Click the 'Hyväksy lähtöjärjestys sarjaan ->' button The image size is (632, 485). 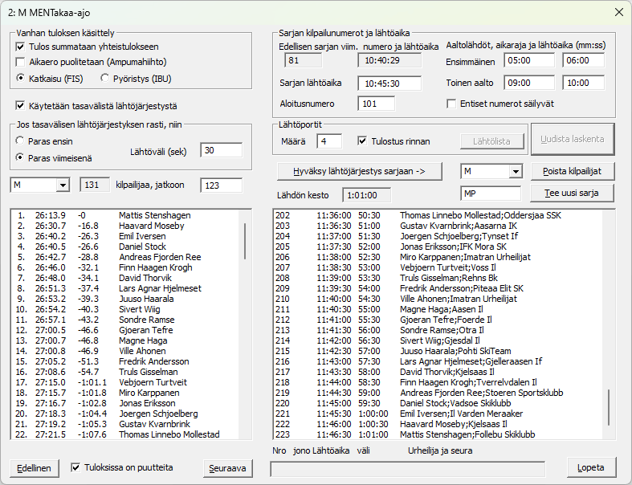point(360,171)
